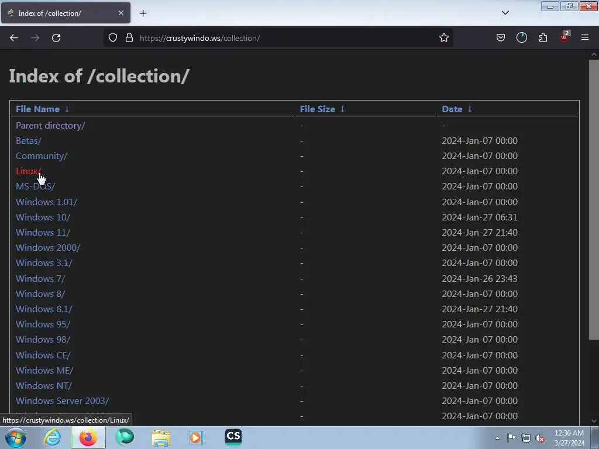599x449 pixels.
Task: Open the taskbar clock and date
Action: tap(569, 438)
